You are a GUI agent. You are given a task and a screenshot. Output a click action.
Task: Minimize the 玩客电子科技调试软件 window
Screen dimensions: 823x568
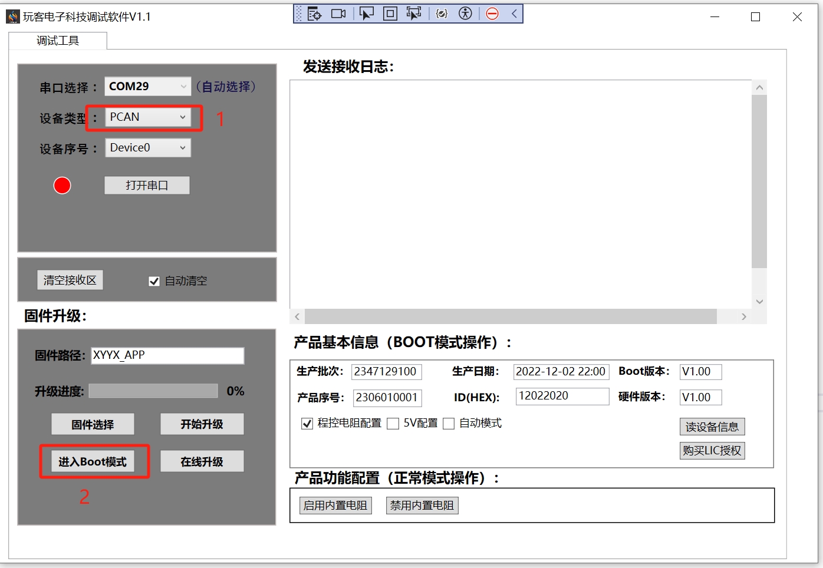(715, 17)
